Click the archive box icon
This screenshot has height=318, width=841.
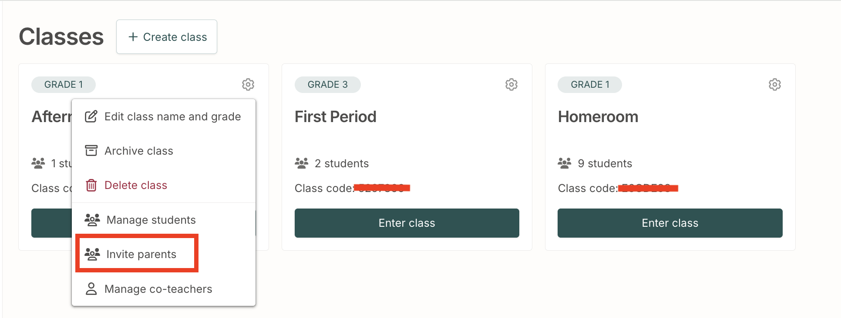[91, 151]
